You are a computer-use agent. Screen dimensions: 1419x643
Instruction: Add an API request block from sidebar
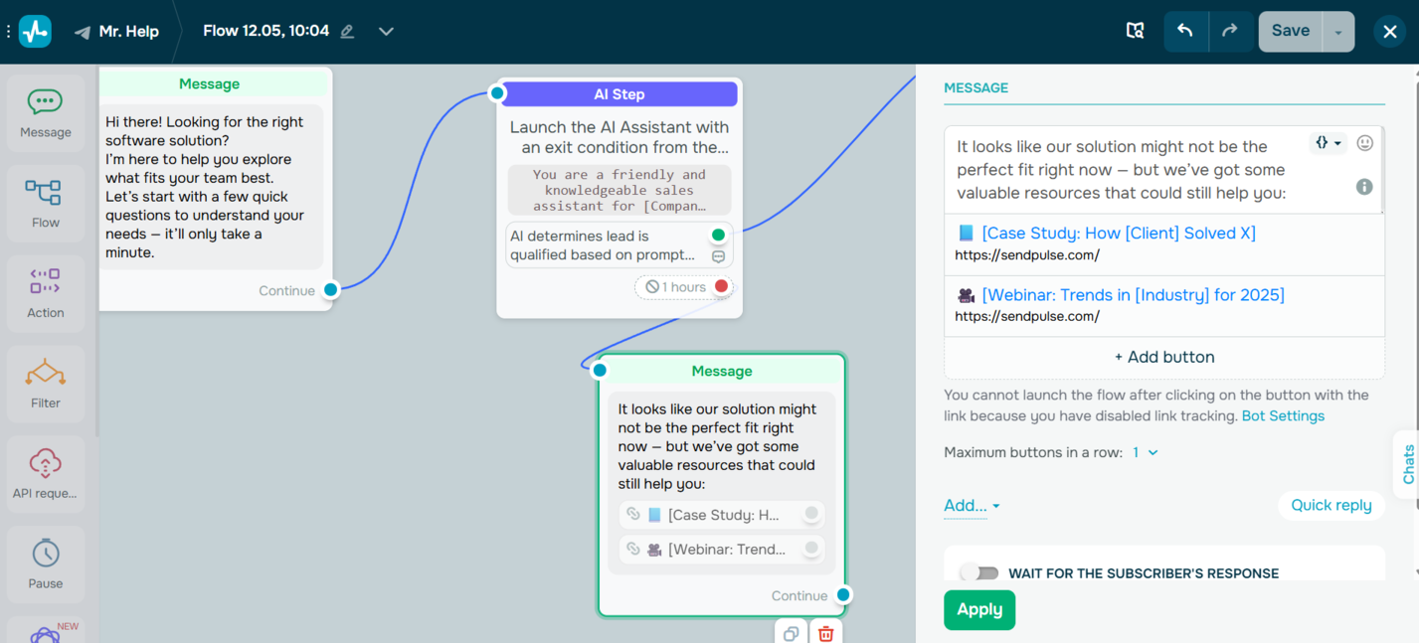46,474
